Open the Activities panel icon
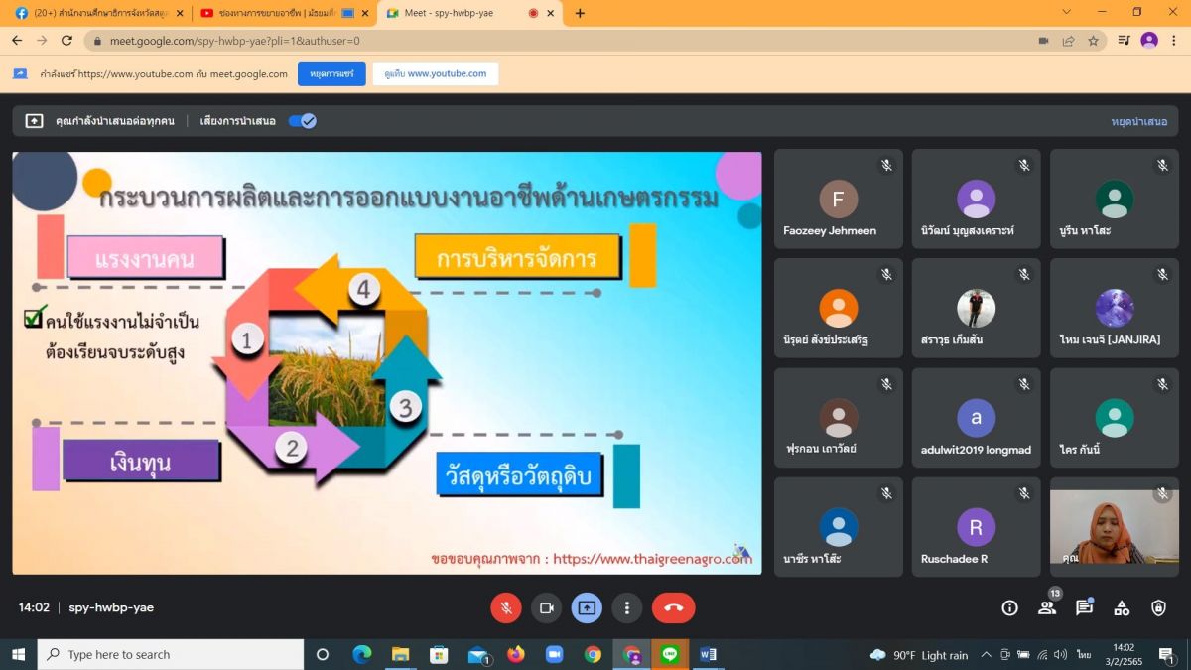 tap(1122, 607)
